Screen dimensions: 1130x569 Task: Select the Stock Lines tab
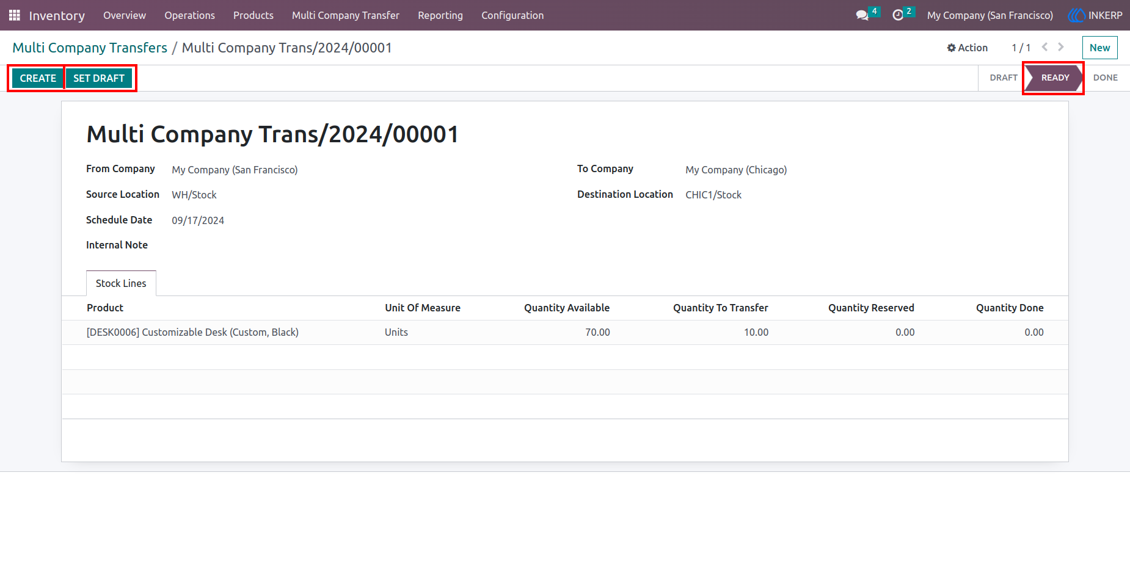[121, 283]
